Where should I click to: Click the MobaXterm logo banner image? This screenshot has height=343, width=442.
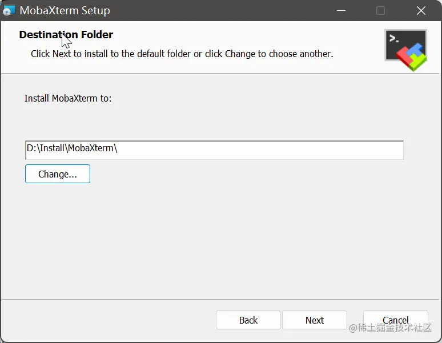pyautogui.click(x=406, y=50)
